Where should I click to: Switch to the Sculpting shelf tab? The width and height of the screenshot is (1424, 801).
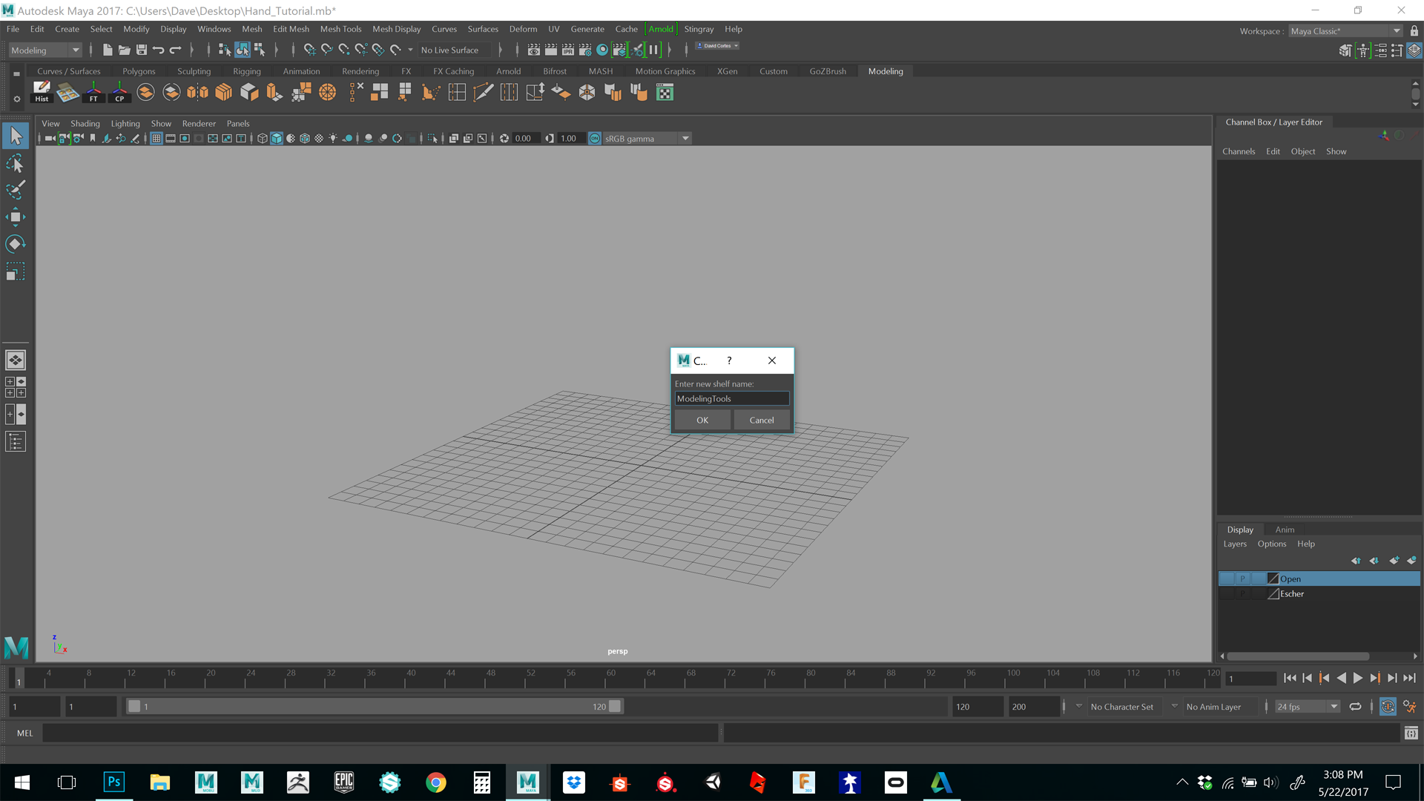pos(194,71)
